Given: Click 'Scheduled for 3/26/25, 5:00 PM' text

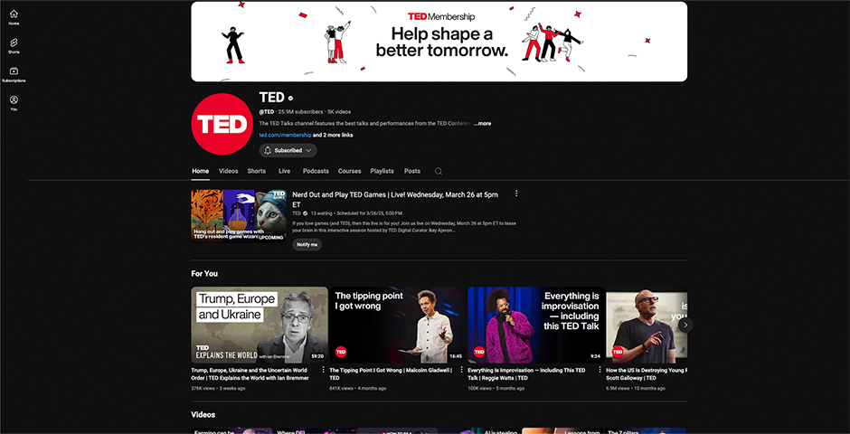Looking at the screenshot, I should (370, 213).
